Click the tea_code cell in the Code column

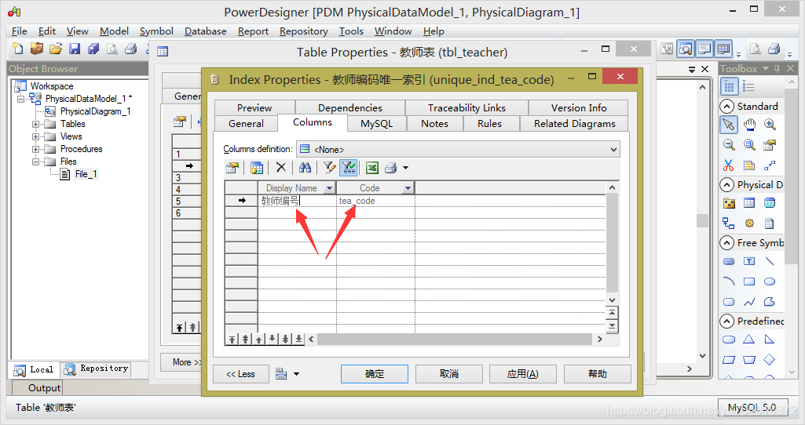(x=376, y=201)
